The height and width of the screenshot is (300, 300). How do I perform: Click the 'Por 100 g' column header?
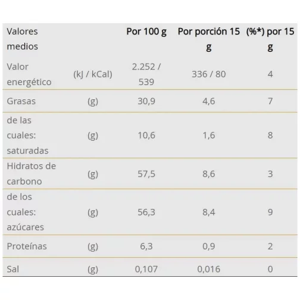tap(146, 32)
